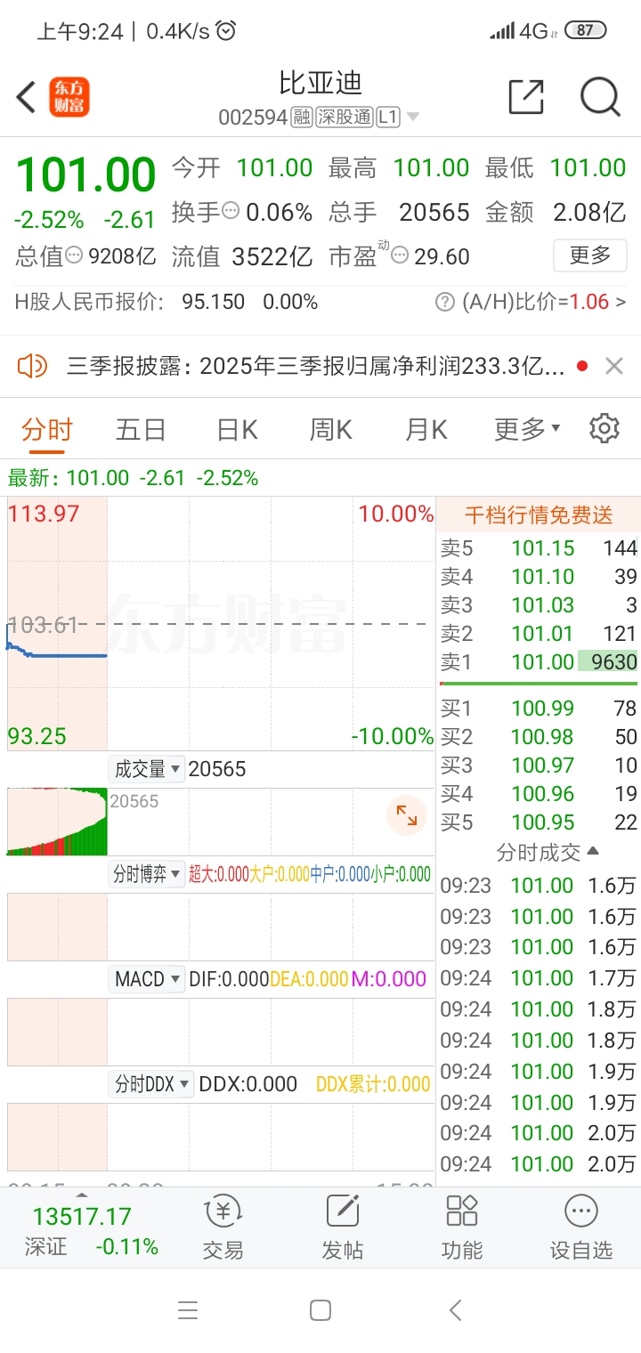Tap Android back triangle button
Image resolution: width=641 pixels, height=1353 pixels.
pos(455,1310)
